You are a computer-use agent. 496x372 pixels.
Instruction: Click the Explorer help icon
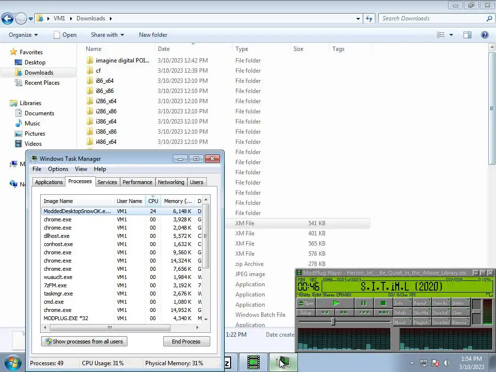coord(484,35)
